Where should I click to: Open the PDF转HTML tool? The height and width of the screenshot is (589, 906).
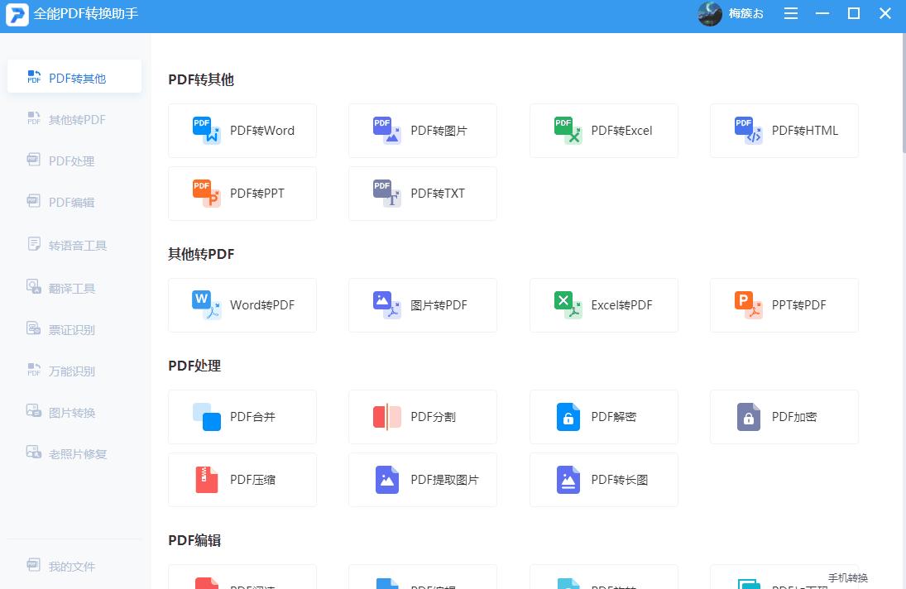click(x=784, y=130)
